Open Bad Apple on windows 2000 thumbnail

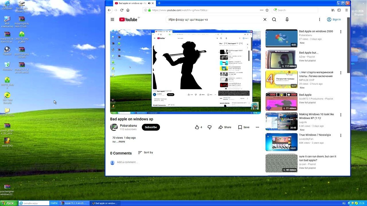[282, 38]
